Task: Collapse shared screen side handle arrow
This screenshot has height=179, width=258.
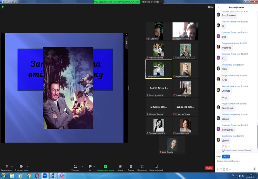Action: pyautogui.click(x=126, y=42)
